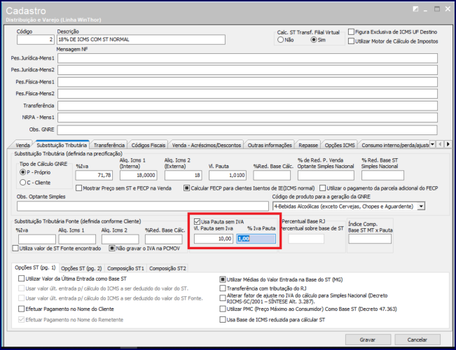Click the Gravar button

pos(368,339)
